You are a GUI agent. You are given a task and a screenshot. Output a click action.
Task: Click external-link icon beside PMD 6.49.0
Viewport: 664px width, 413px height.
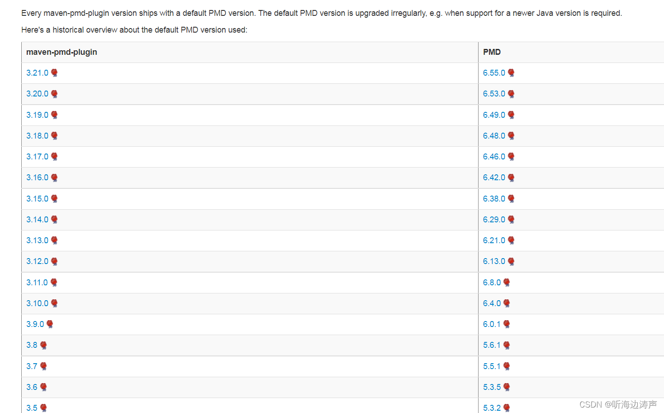coord(511,115)
